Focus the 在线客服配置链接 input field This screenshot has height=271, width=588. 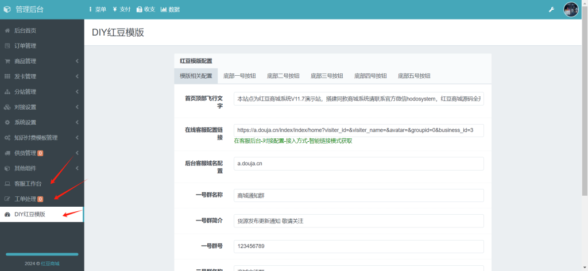[x=358, y=130]
